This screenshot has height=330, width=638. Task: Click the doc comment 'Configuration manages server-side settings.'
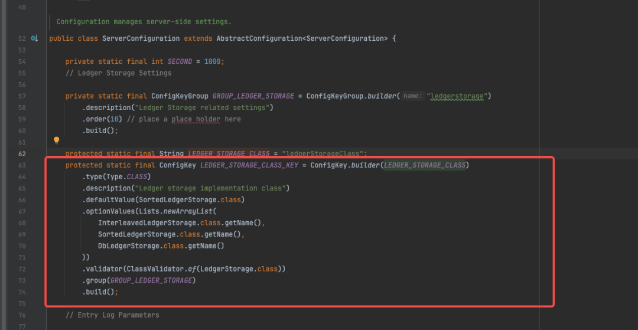point(144,22)
